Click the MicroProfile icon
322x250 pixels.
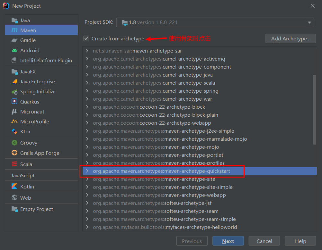point(14,121)
